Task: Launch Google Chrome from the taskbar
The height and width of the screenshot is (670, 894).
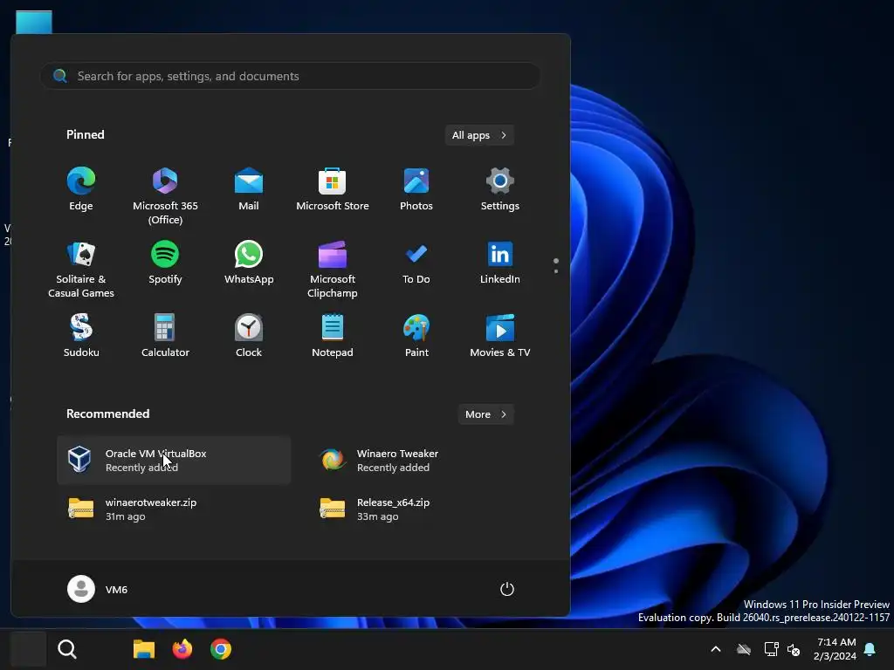Action: tap(221, 649)
